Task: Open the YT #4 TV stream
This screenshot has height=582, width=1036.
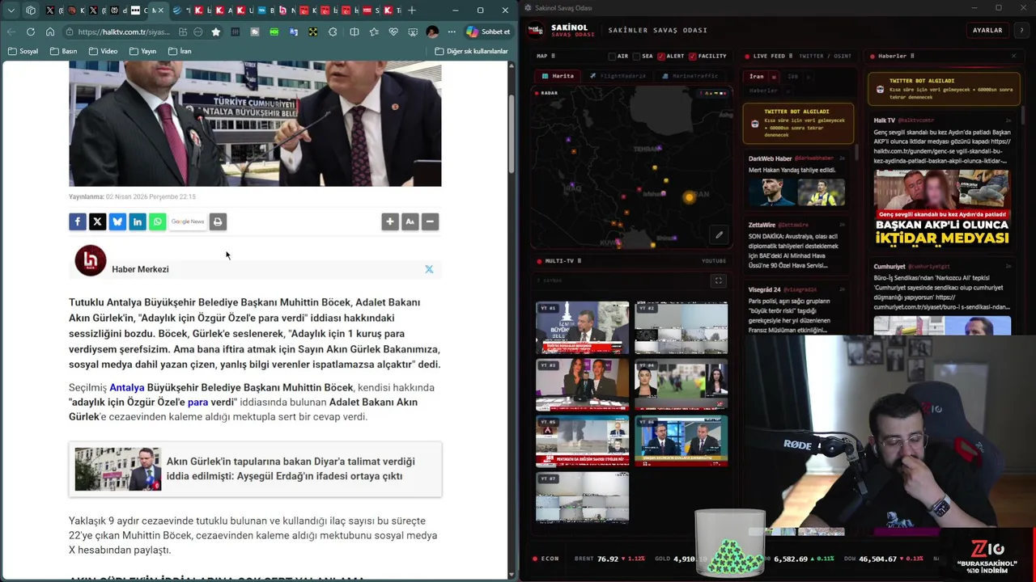Action: tap(681, 385)
